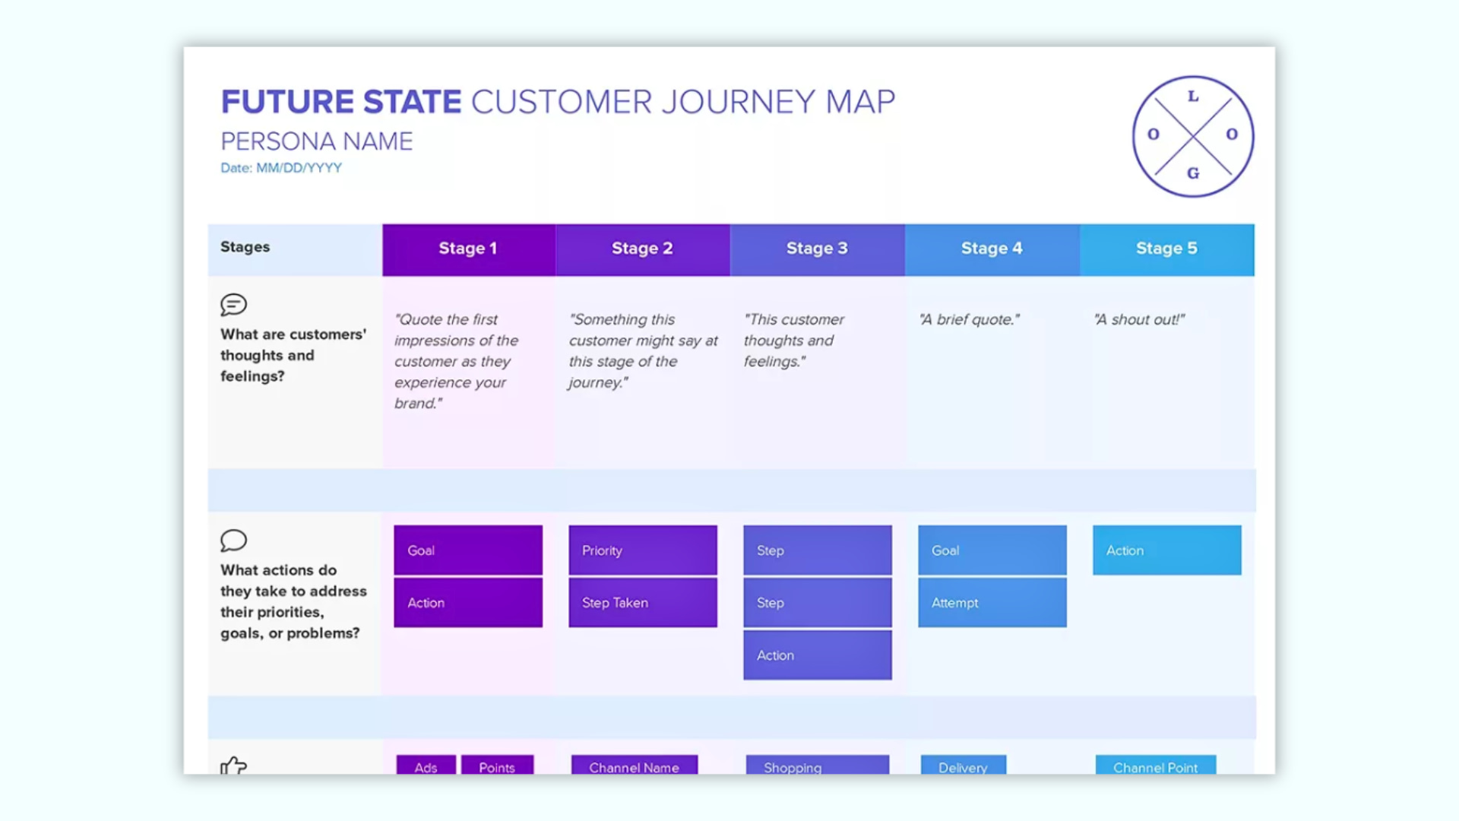Select the Stage 3 column header
The height and width of the screenshot is (821, 1459).
coord(818,249)
